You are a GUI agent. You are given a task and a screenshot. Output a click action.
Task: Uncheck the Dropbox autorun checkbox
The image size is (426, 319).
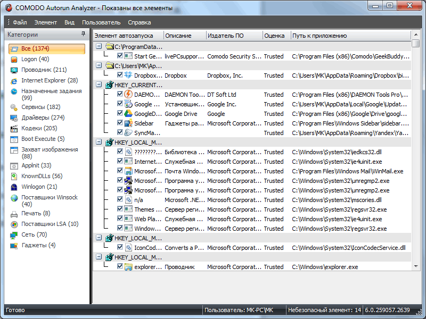click(x=120, y=75)
